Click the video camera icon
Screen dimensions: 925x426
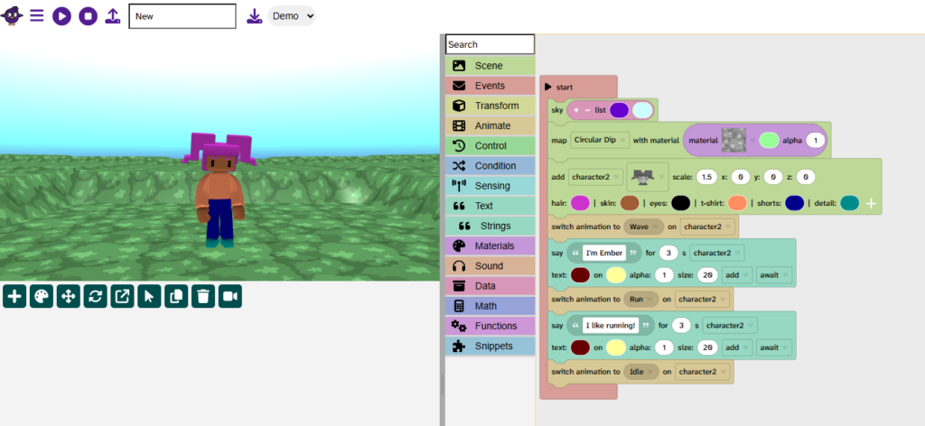[x=230, y=296]
